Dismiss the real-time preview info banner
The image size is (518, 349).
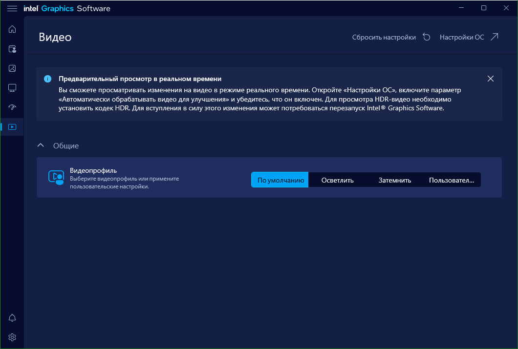tap(491, 79)
